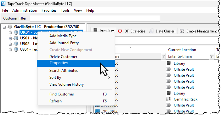
Task: Click the second Library row icon
Action: click(x=169, y=93)
